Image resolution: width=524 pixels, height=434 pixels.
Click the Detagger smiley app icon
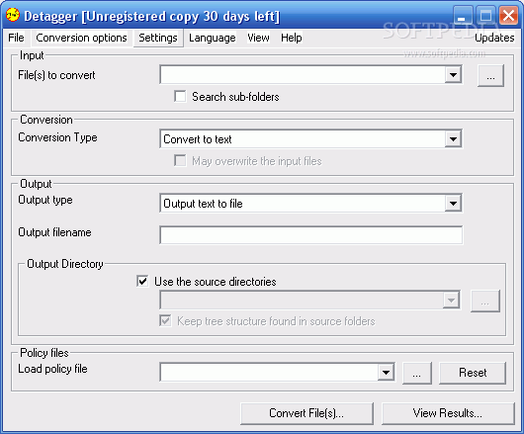[13, 16]
